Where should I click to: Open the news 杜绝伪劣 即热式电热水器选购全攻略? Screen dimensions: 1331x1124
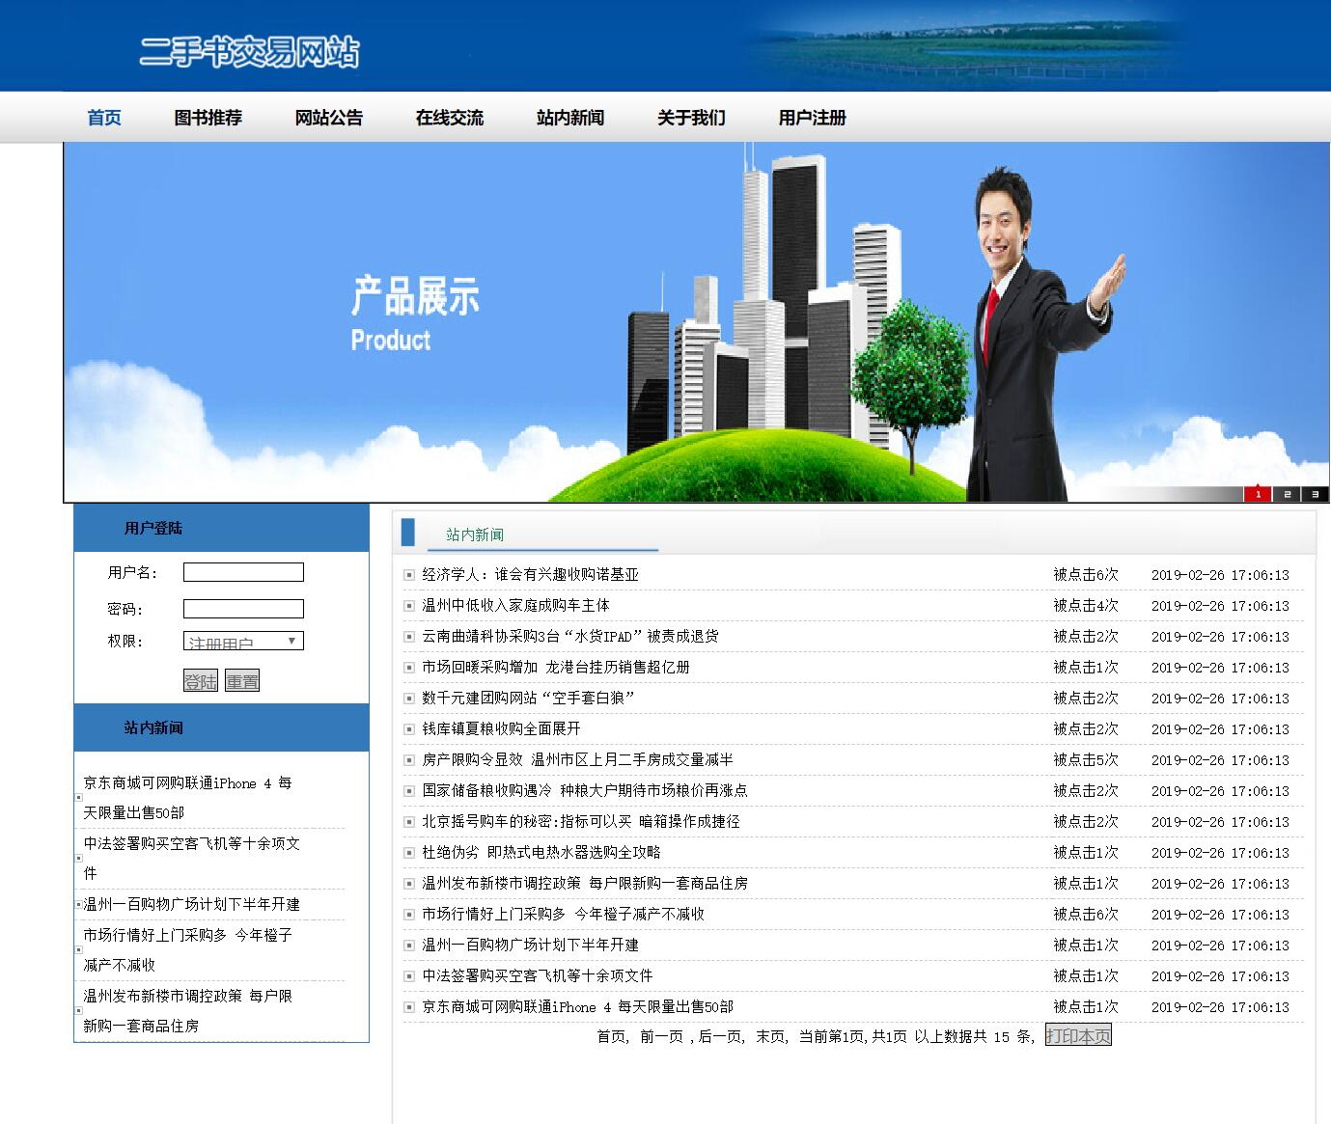(x=541, y=853)
